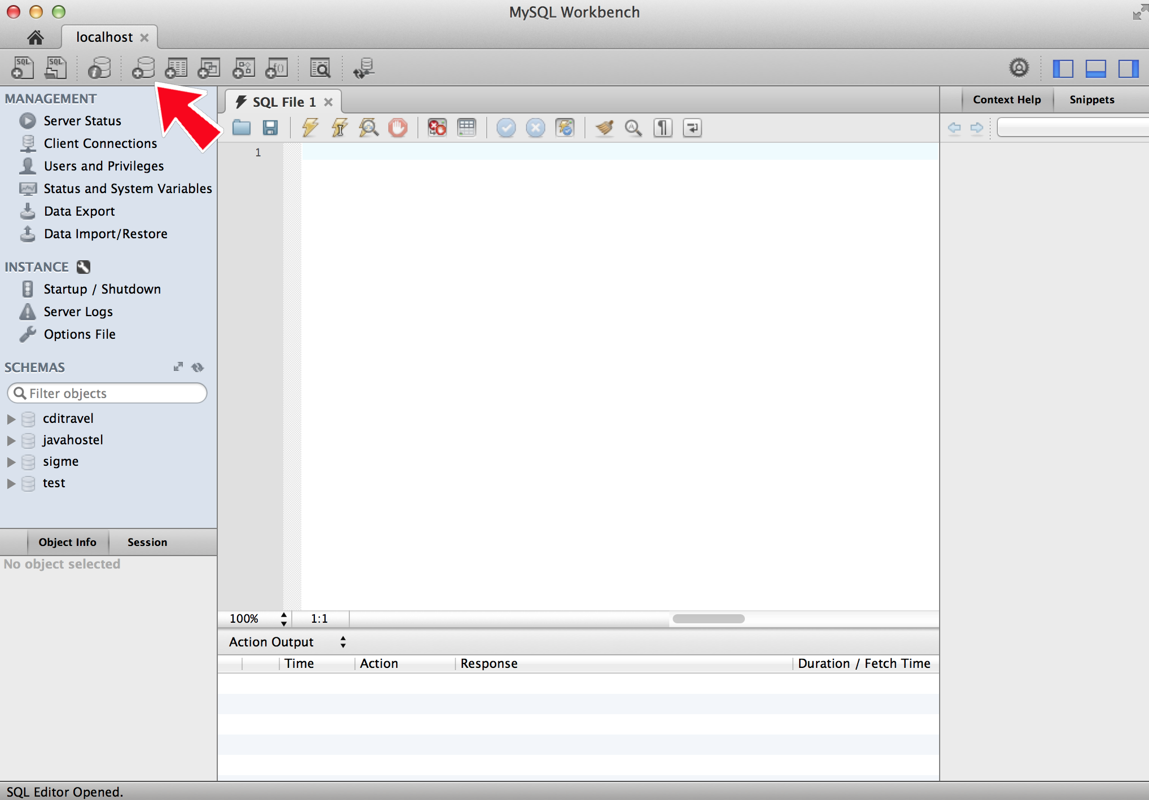1149x800 pixels.
Task: Rollback transaction X icon
Action: [x=535, y=128]
